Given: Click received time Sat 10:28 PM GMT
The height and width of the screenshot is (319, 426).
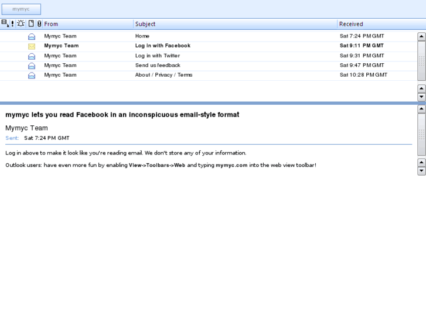Looking at the screenshot, I should 363,75.
